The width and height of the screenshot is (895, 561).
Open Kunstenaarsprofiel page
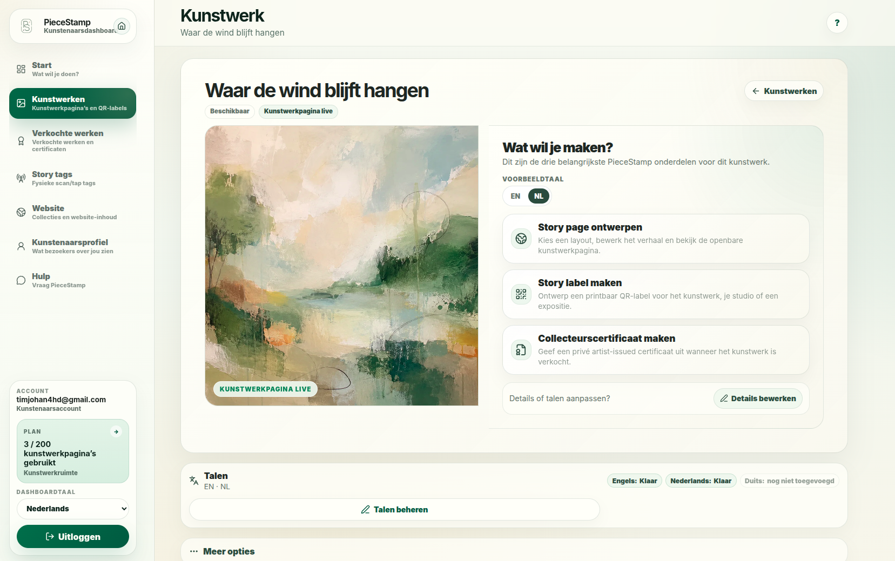click(72, 246)
